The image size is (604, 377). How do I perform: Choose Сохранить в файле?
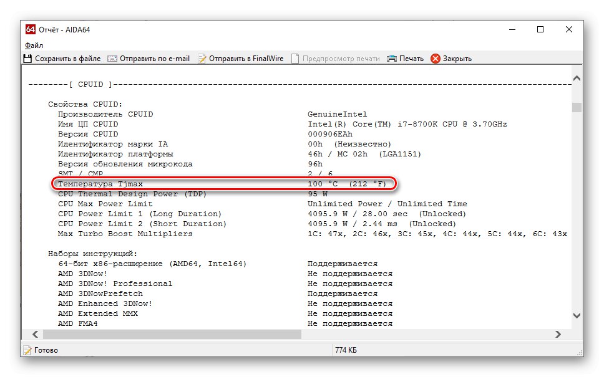[x=68, y=59]
